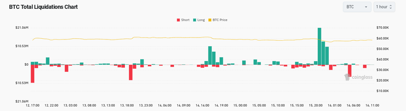Viewport: 406px width, 111px height.
Task: Click the $21.06M top axis label
Action: tap(22, 28)
